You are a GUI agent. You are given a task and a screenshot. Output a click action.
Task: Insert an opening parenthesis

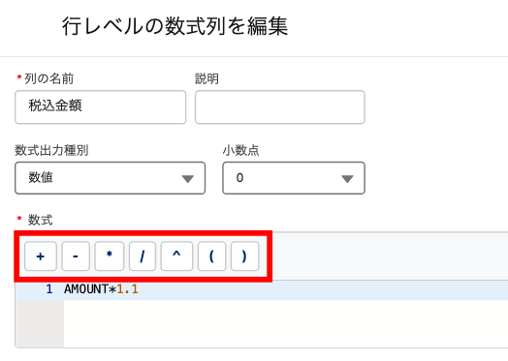211,256
